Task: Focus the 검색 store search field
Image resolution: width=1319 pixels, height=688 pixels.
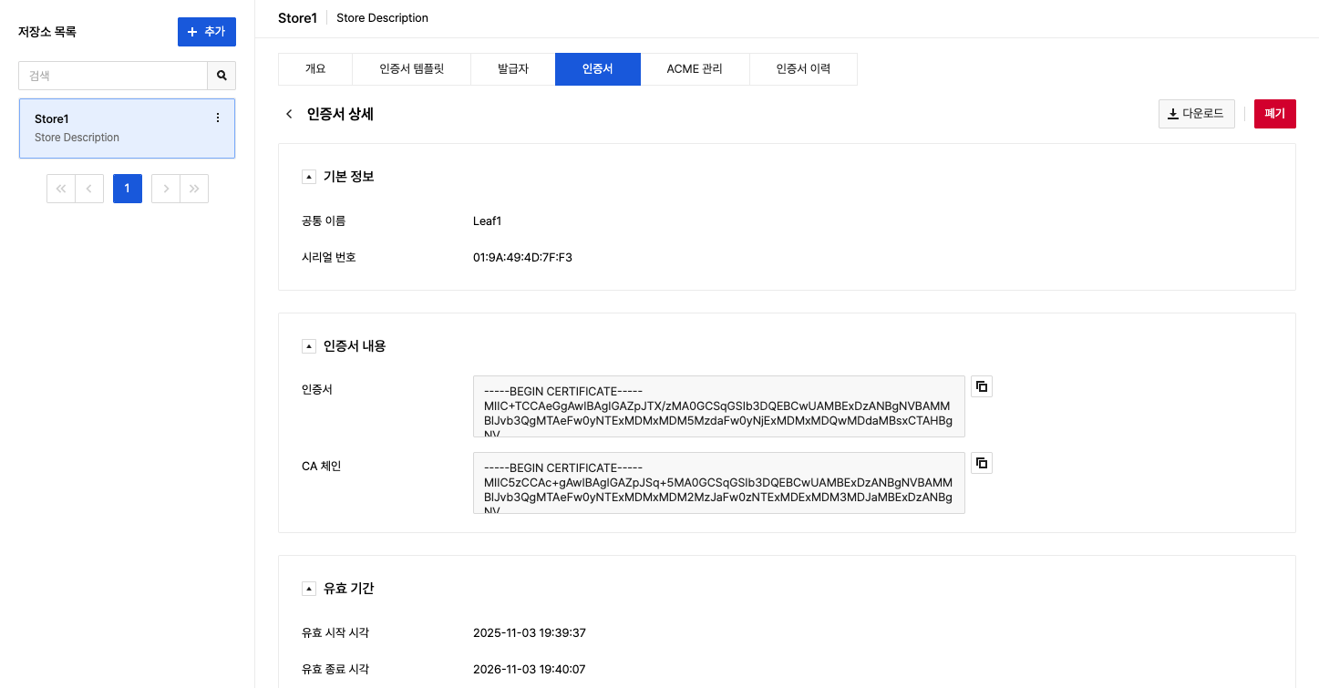Action: (x=113, y=76)
